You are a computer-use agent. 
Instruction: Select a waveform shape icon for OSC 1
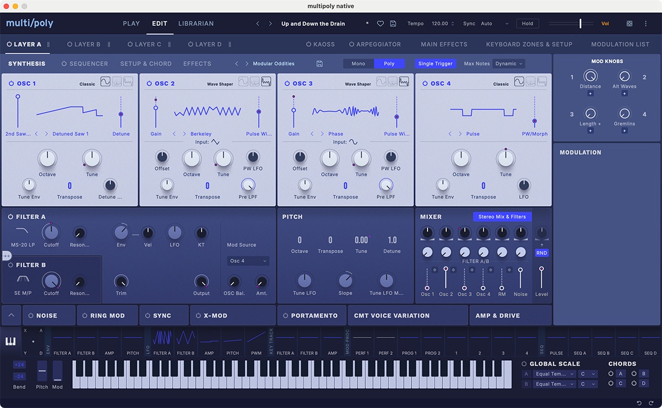(105, 81)
